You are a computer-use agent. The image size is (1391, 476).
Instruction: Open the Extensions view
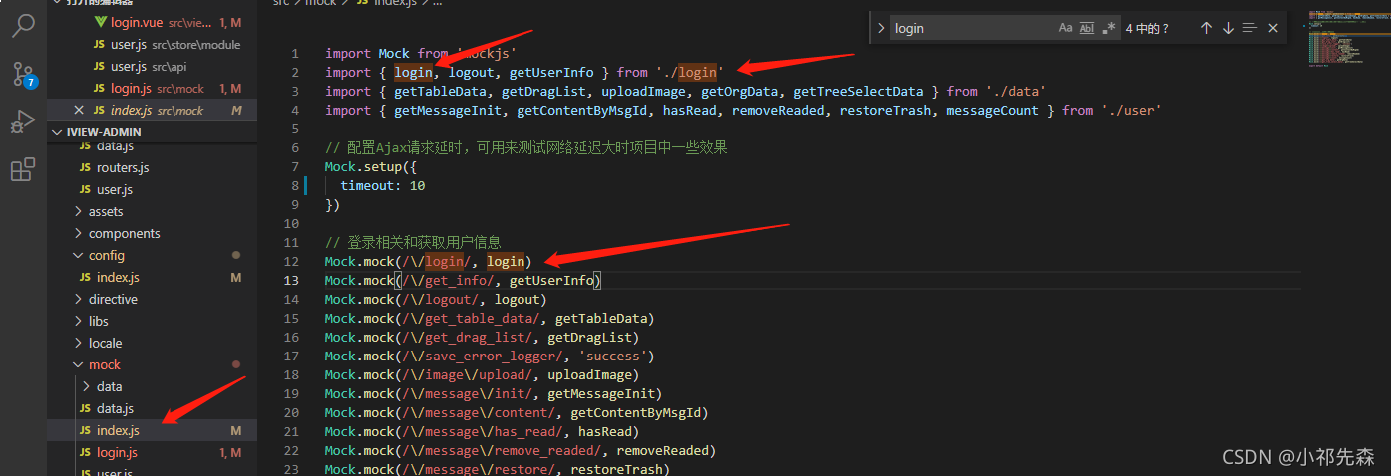pyautogui.click(x=22, y=169)
